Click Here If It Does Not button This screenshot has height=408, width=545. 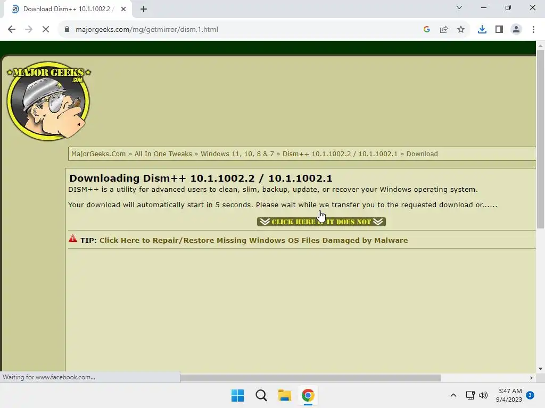click(x=321, y=222)
